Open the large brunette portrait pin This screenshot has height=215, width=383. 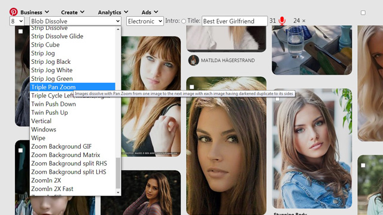coord(226,146)
